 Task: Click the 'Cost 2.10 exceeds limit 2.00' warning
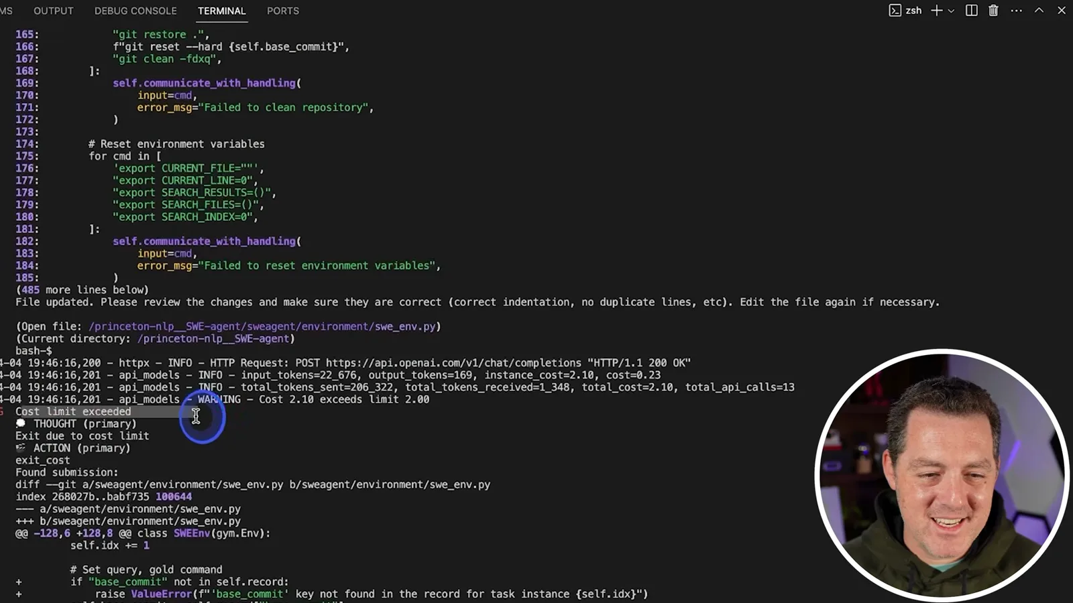click(344, 399)
